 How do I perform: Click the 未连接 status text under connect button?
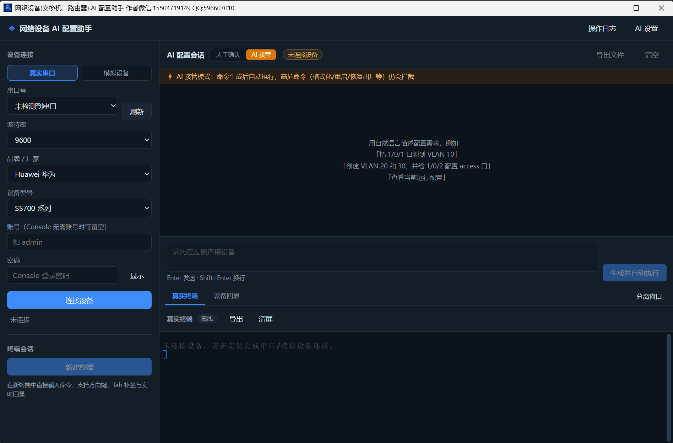click(x=20, y=319)
